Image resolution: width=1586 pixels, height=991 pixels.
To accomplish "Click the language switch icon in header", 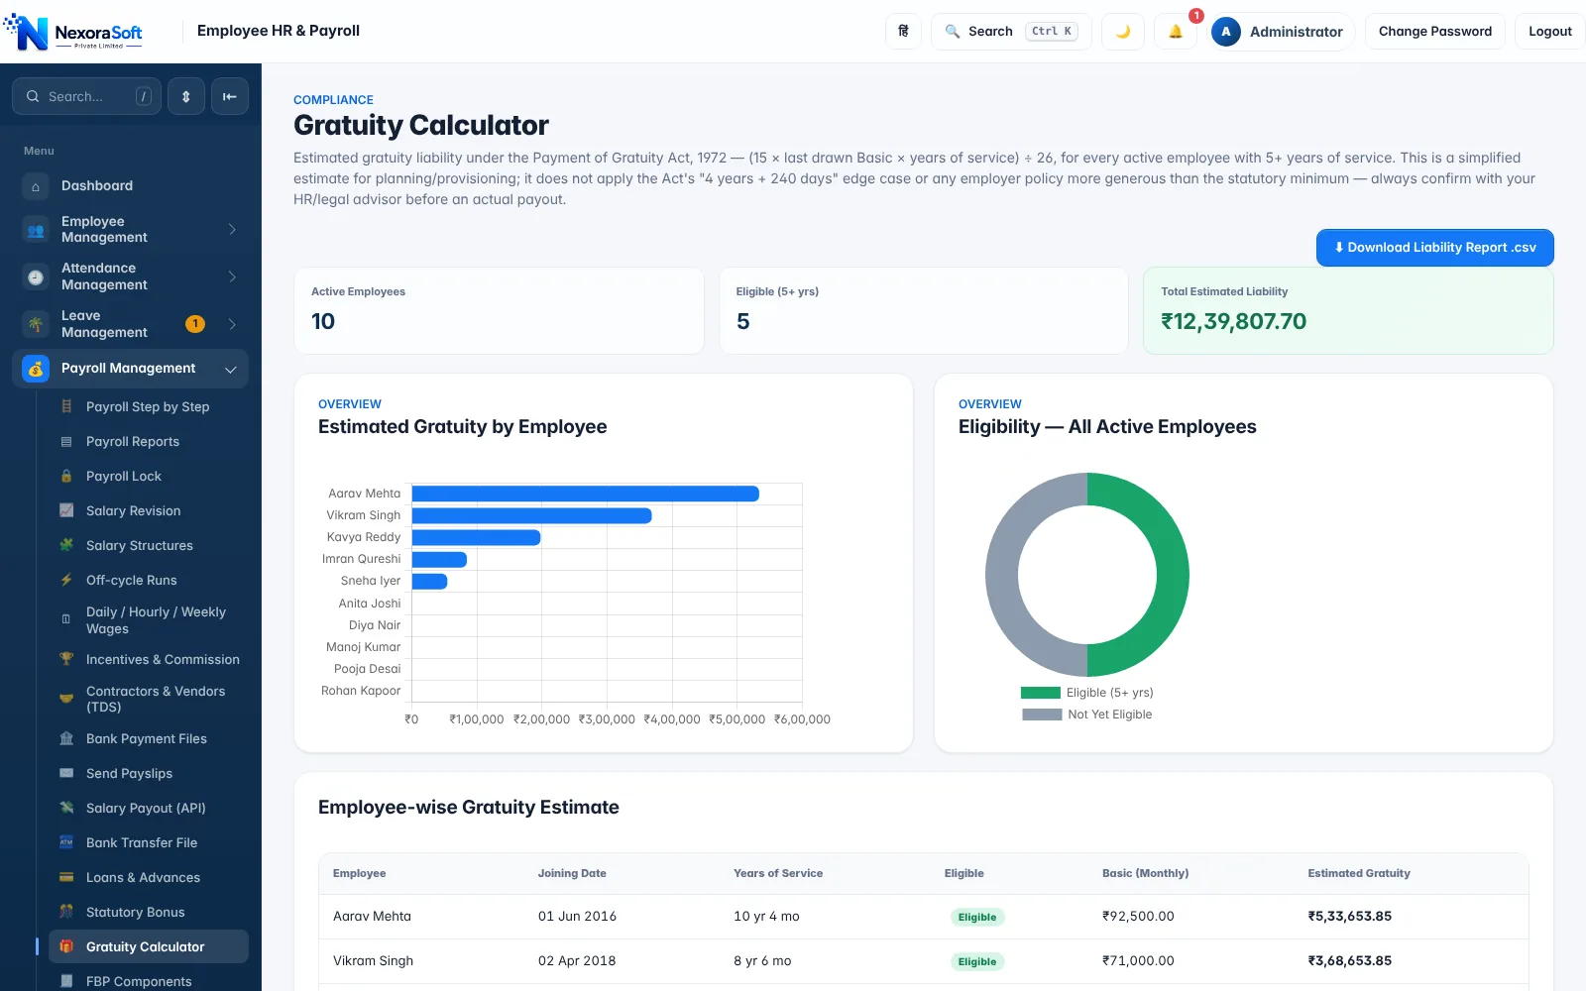I will tap(903, 32).
